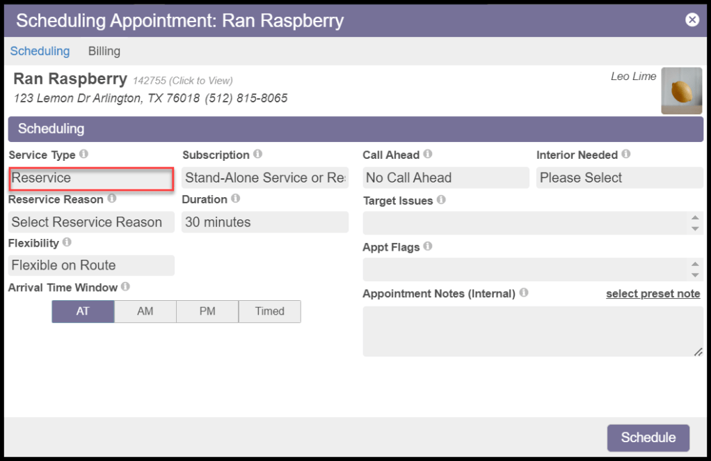Screen dimensions: 711x461
Task: Open the Service Type dropdown showing Reservice
Action: tap(91, 178)
